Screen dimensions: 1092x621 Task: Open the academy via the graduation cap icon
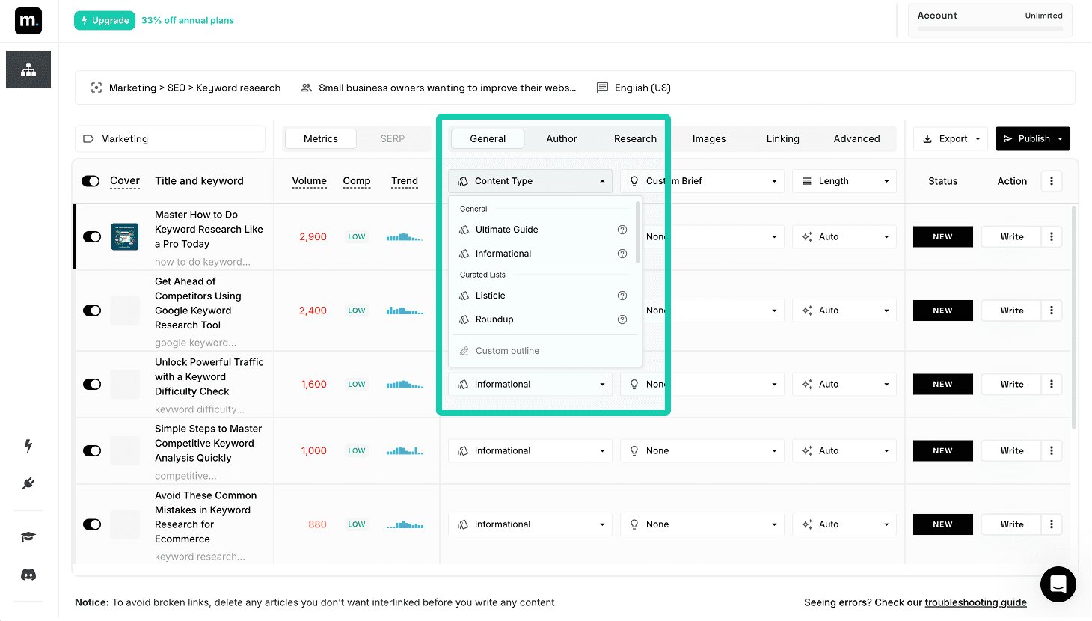(28, 536)
